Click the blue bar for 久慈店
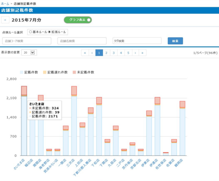Screen dimensions: 219x181 (116, 143)
